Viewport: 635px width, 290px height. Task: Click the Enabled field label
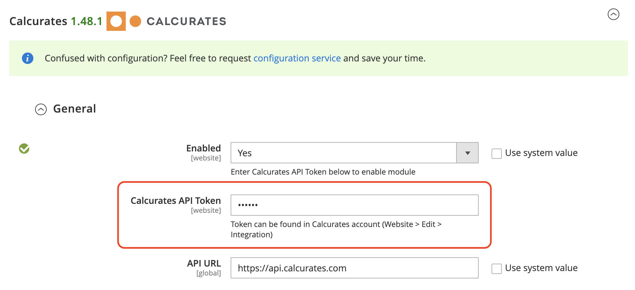click(x=204, y=148)
